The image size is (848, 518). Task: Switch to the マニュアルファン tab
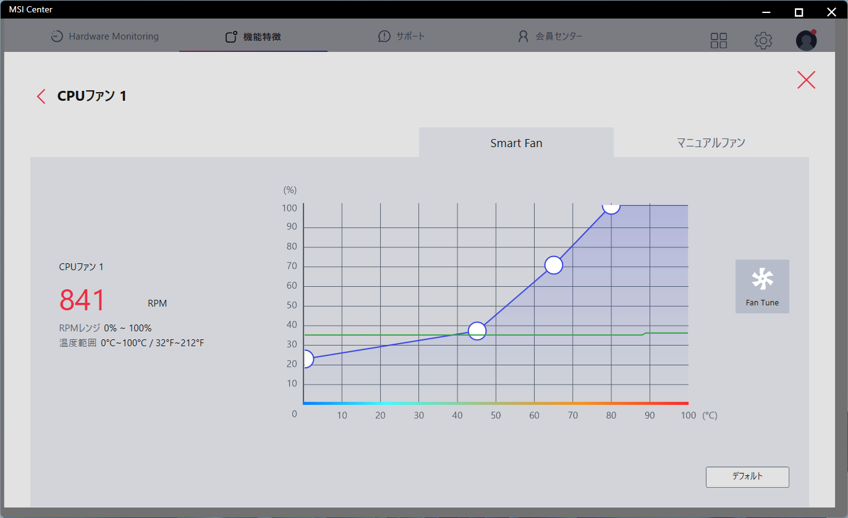[711, 143]
